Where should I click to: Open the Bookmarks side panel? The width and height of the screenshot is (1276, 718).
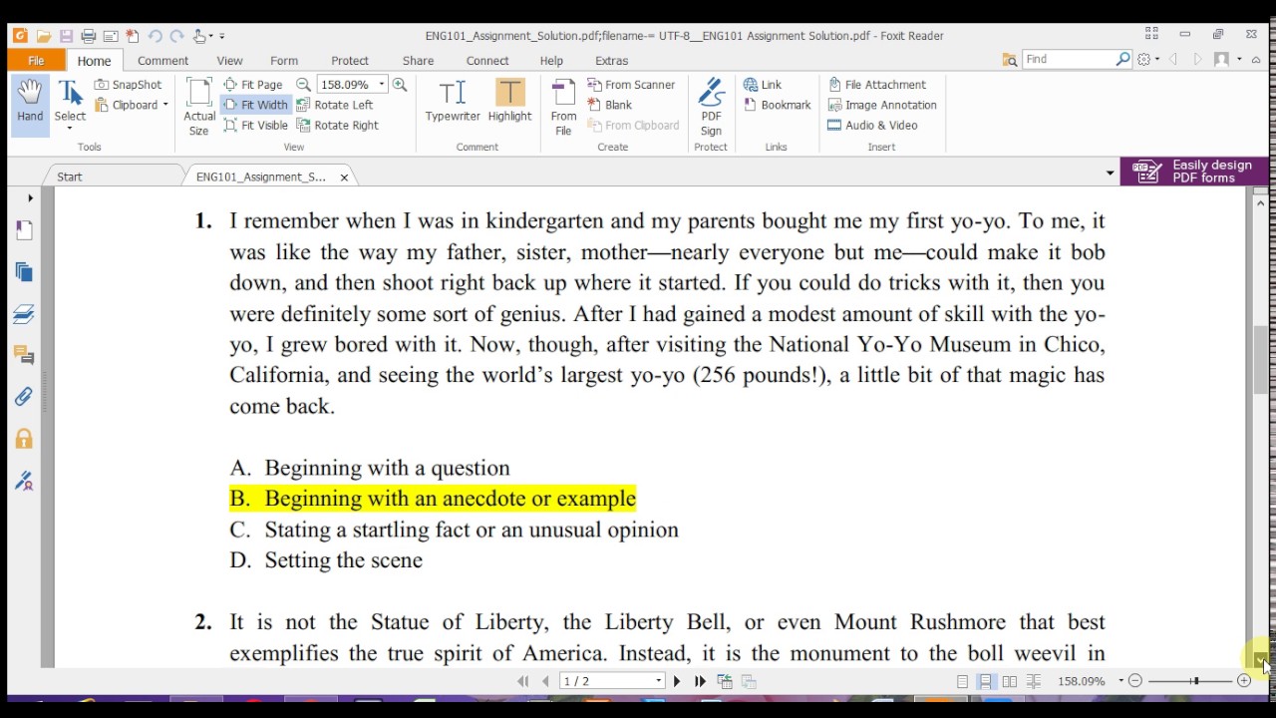[24, 230]
